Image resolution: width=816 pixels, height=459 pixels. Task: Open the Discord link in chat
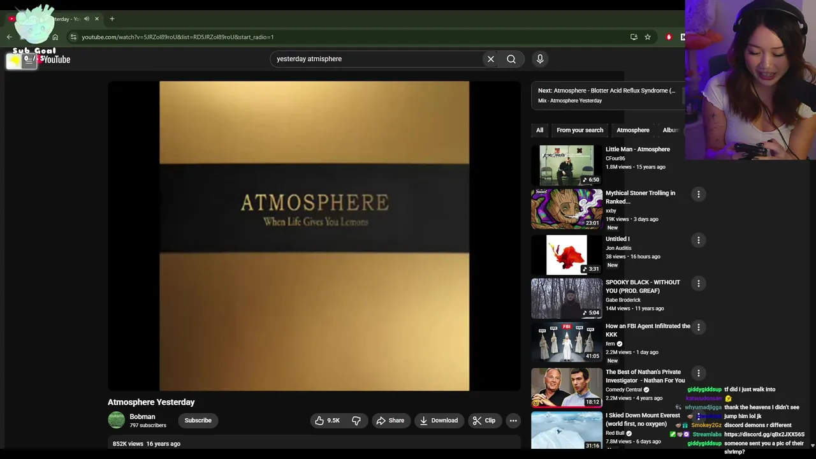tap(764, 434)
